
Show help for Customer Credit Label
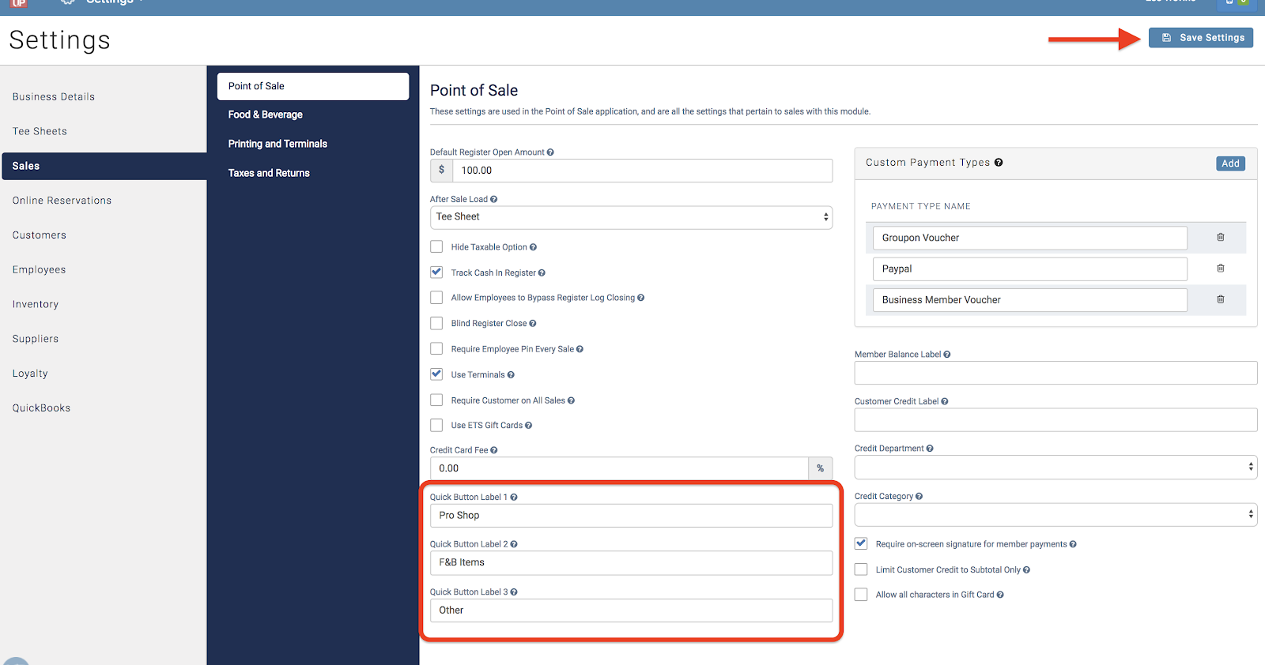click(x=945, y=402)
